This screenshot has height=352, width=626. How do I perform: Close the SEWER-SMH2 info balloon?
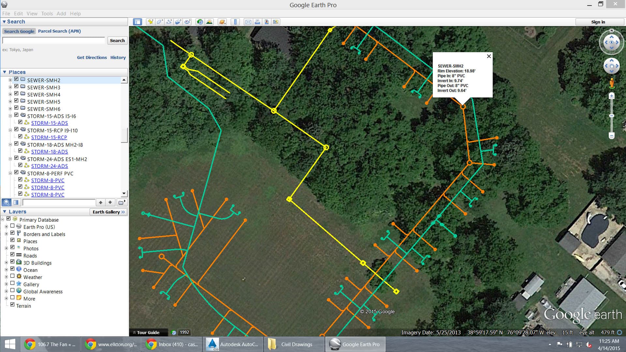489,56
